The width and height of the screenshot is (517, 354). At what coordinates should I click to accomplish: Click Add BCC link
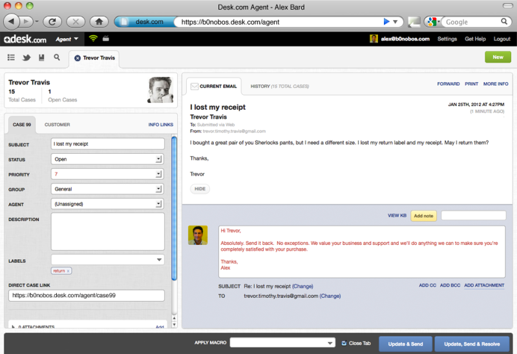pos(450,286)
